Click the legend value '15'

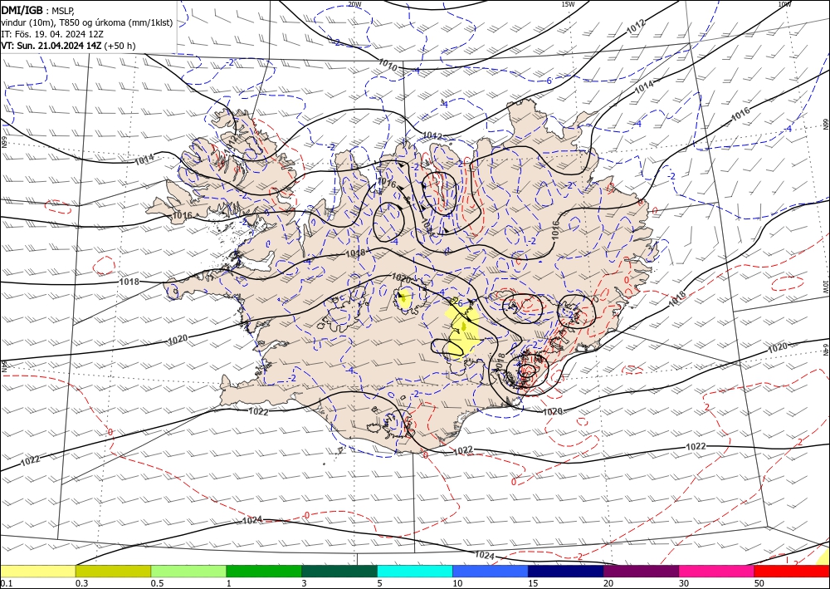pyautogui.click(x=533, y=583)
